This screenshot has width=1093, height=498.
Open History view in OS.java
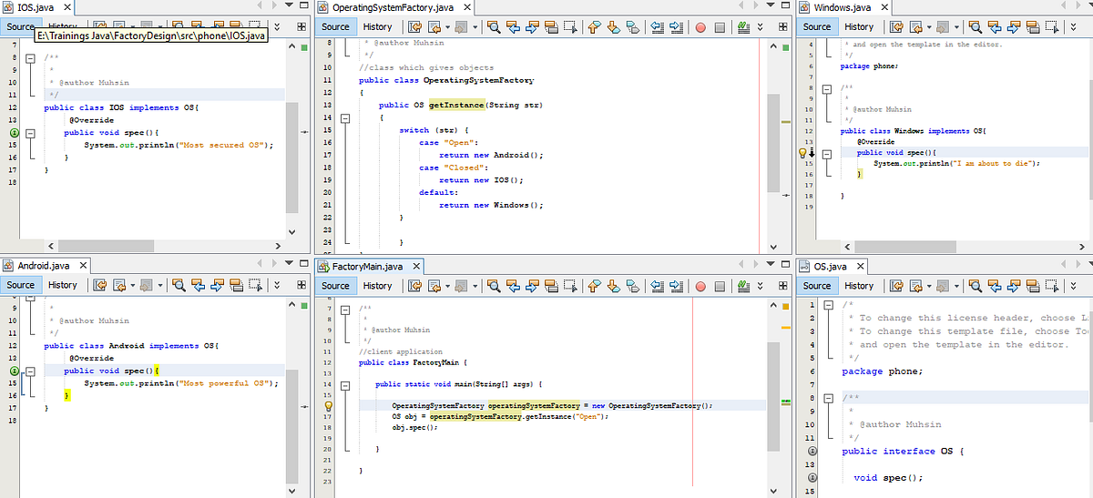click(x=859, y=285)
